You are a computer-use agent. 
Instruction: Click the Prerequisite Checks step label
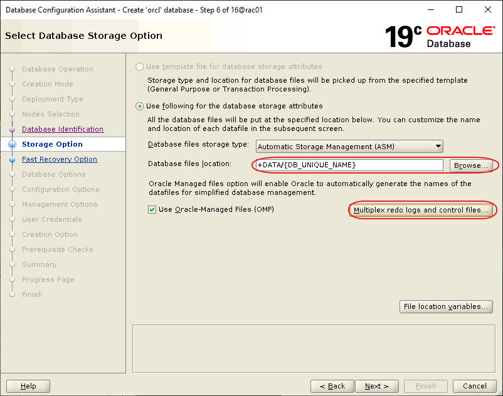click(x=58, y=249)
